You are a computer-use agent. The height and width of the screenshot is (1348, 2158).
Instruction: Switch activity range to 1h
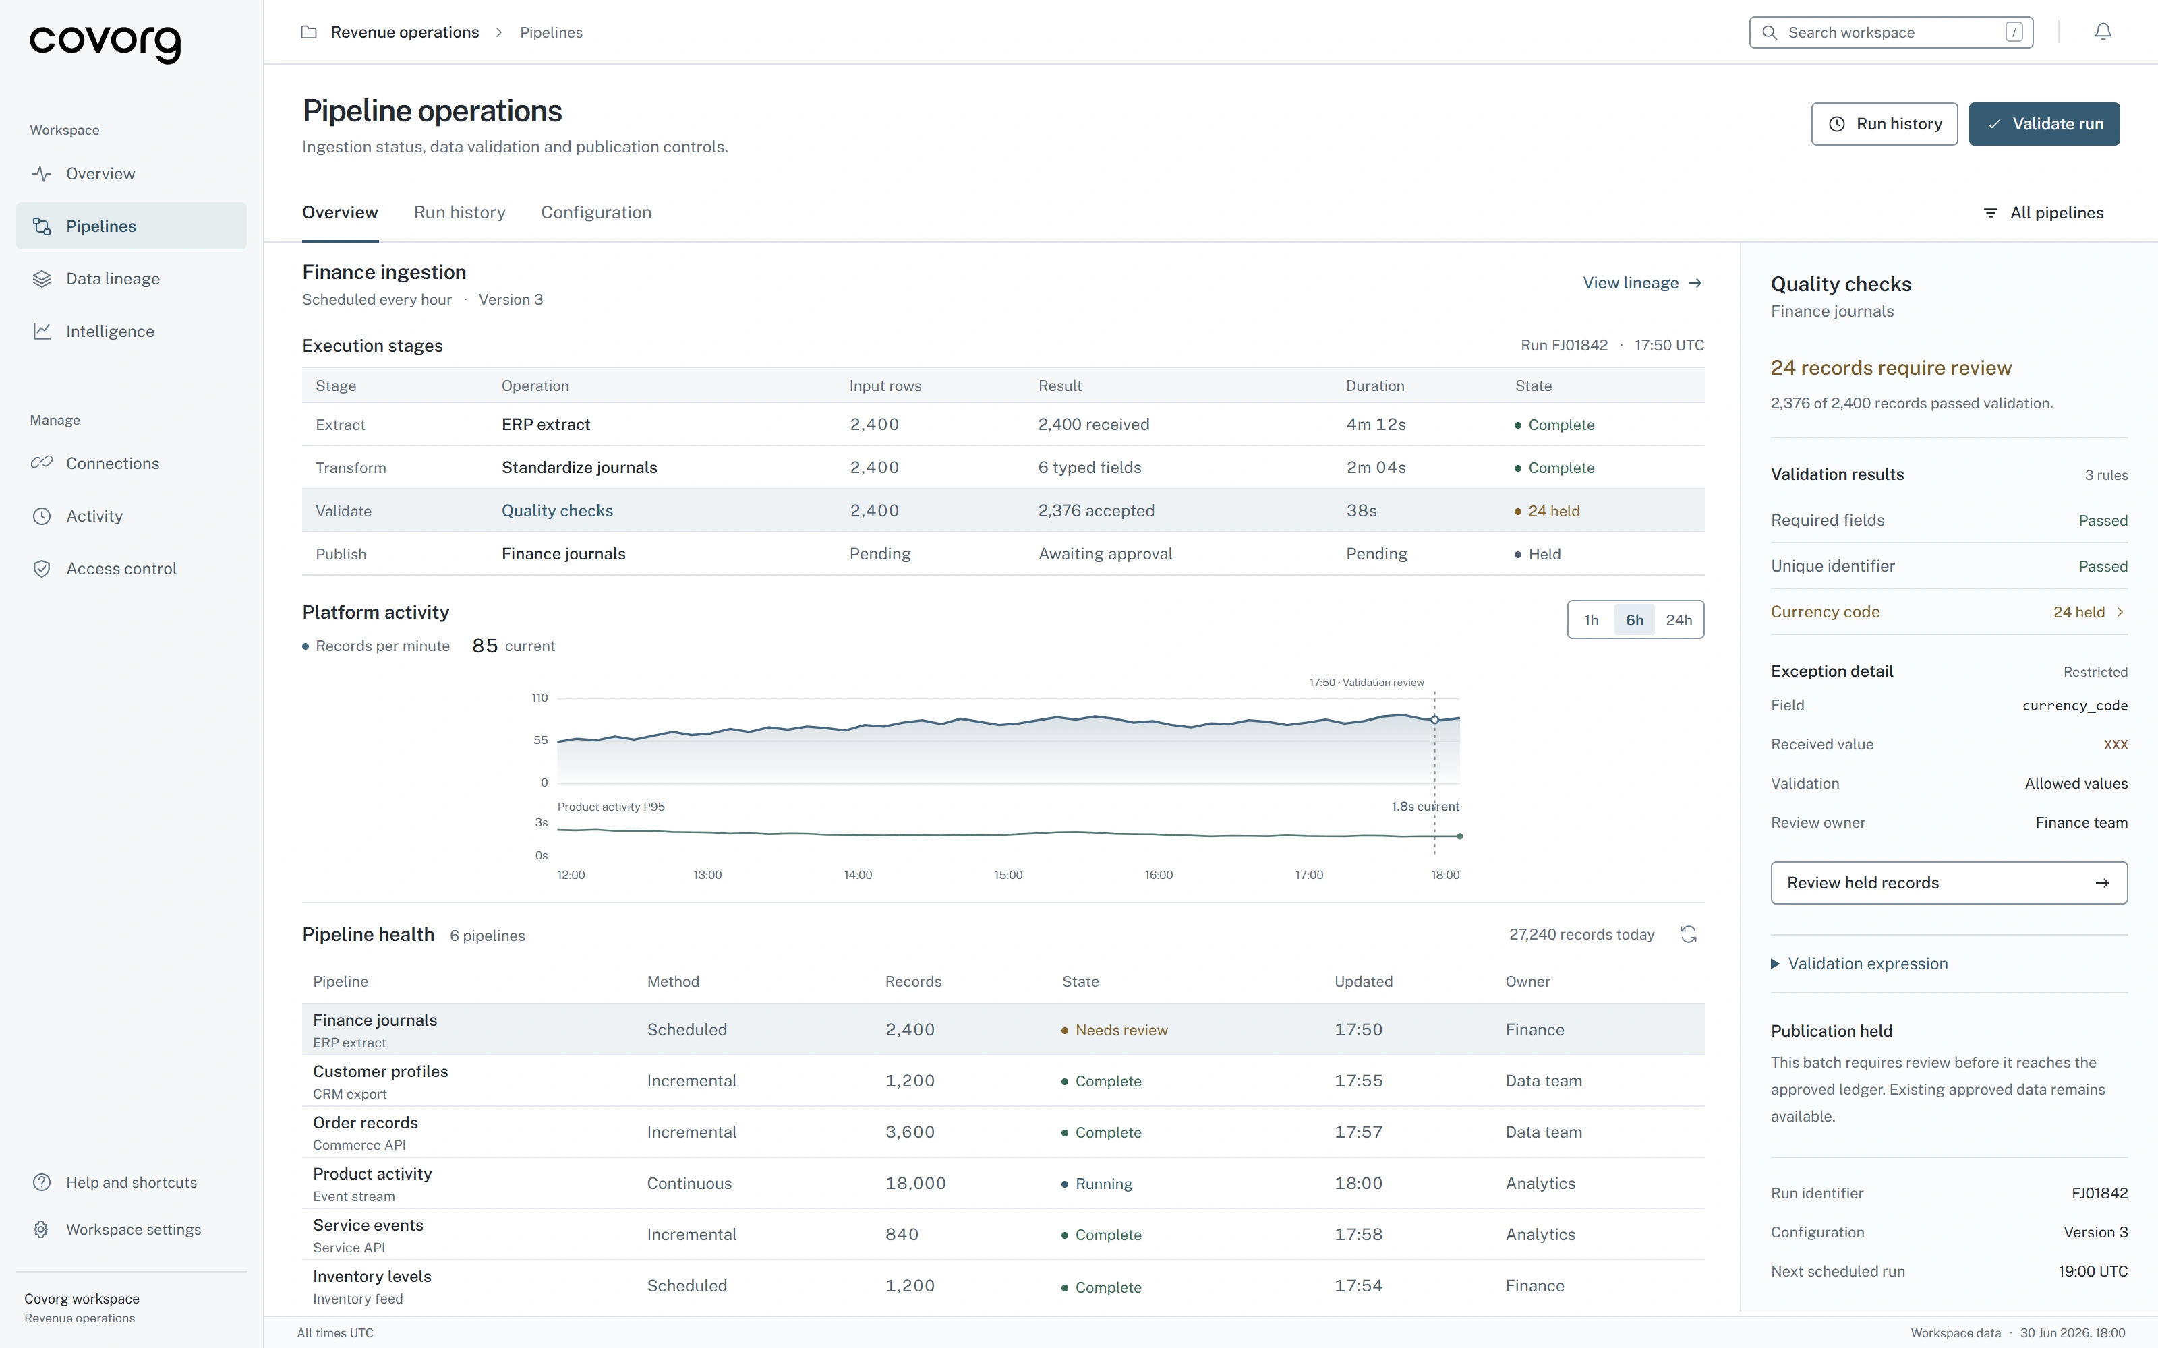click(1592, 619)
